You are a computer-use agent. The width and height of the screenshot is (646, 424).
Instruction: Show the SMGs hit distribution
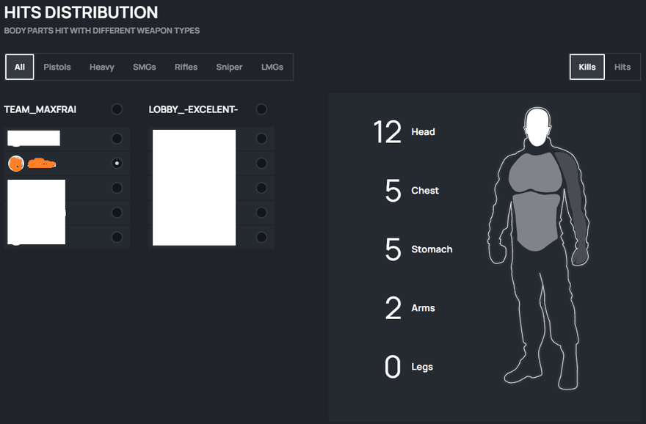point(145,67)
